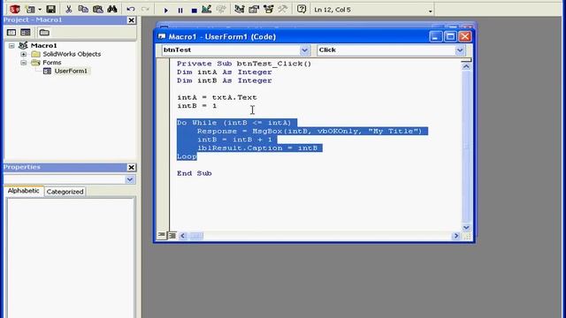Switch to the Categorized tab

click(65, 192)
